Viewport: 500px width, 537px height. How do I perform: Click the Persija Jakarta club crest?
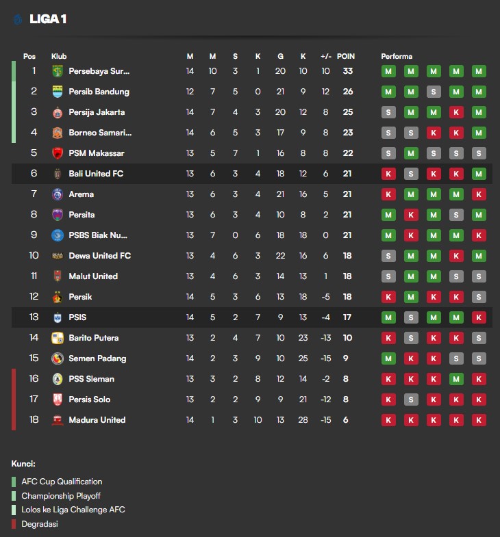pyautogui.click(x=58, y=112)
